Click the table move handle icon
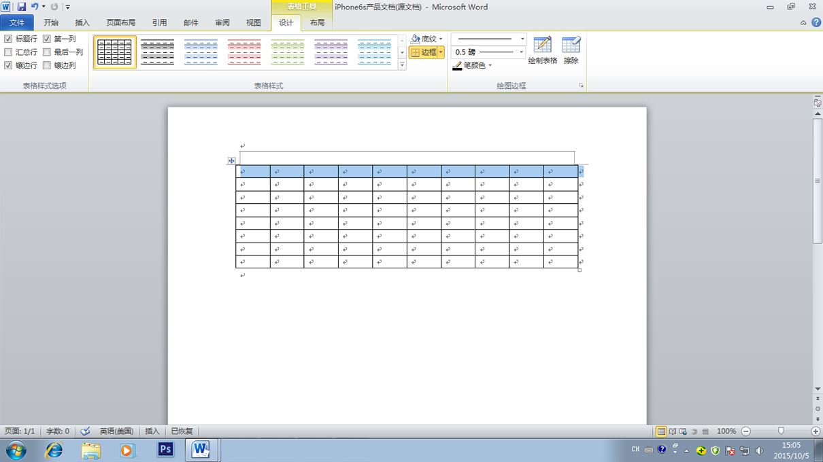 click(232, 161)
